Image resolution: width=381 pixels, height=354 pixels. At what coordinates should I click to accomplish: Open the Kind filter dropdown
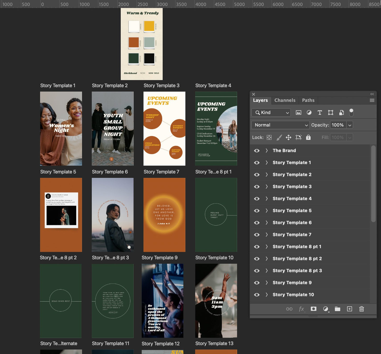pos(271,113)
